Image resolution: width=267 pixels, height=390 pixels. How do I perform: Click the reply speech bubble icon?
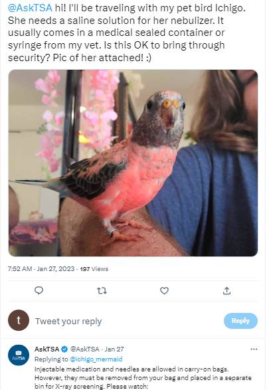pos(39,290)
